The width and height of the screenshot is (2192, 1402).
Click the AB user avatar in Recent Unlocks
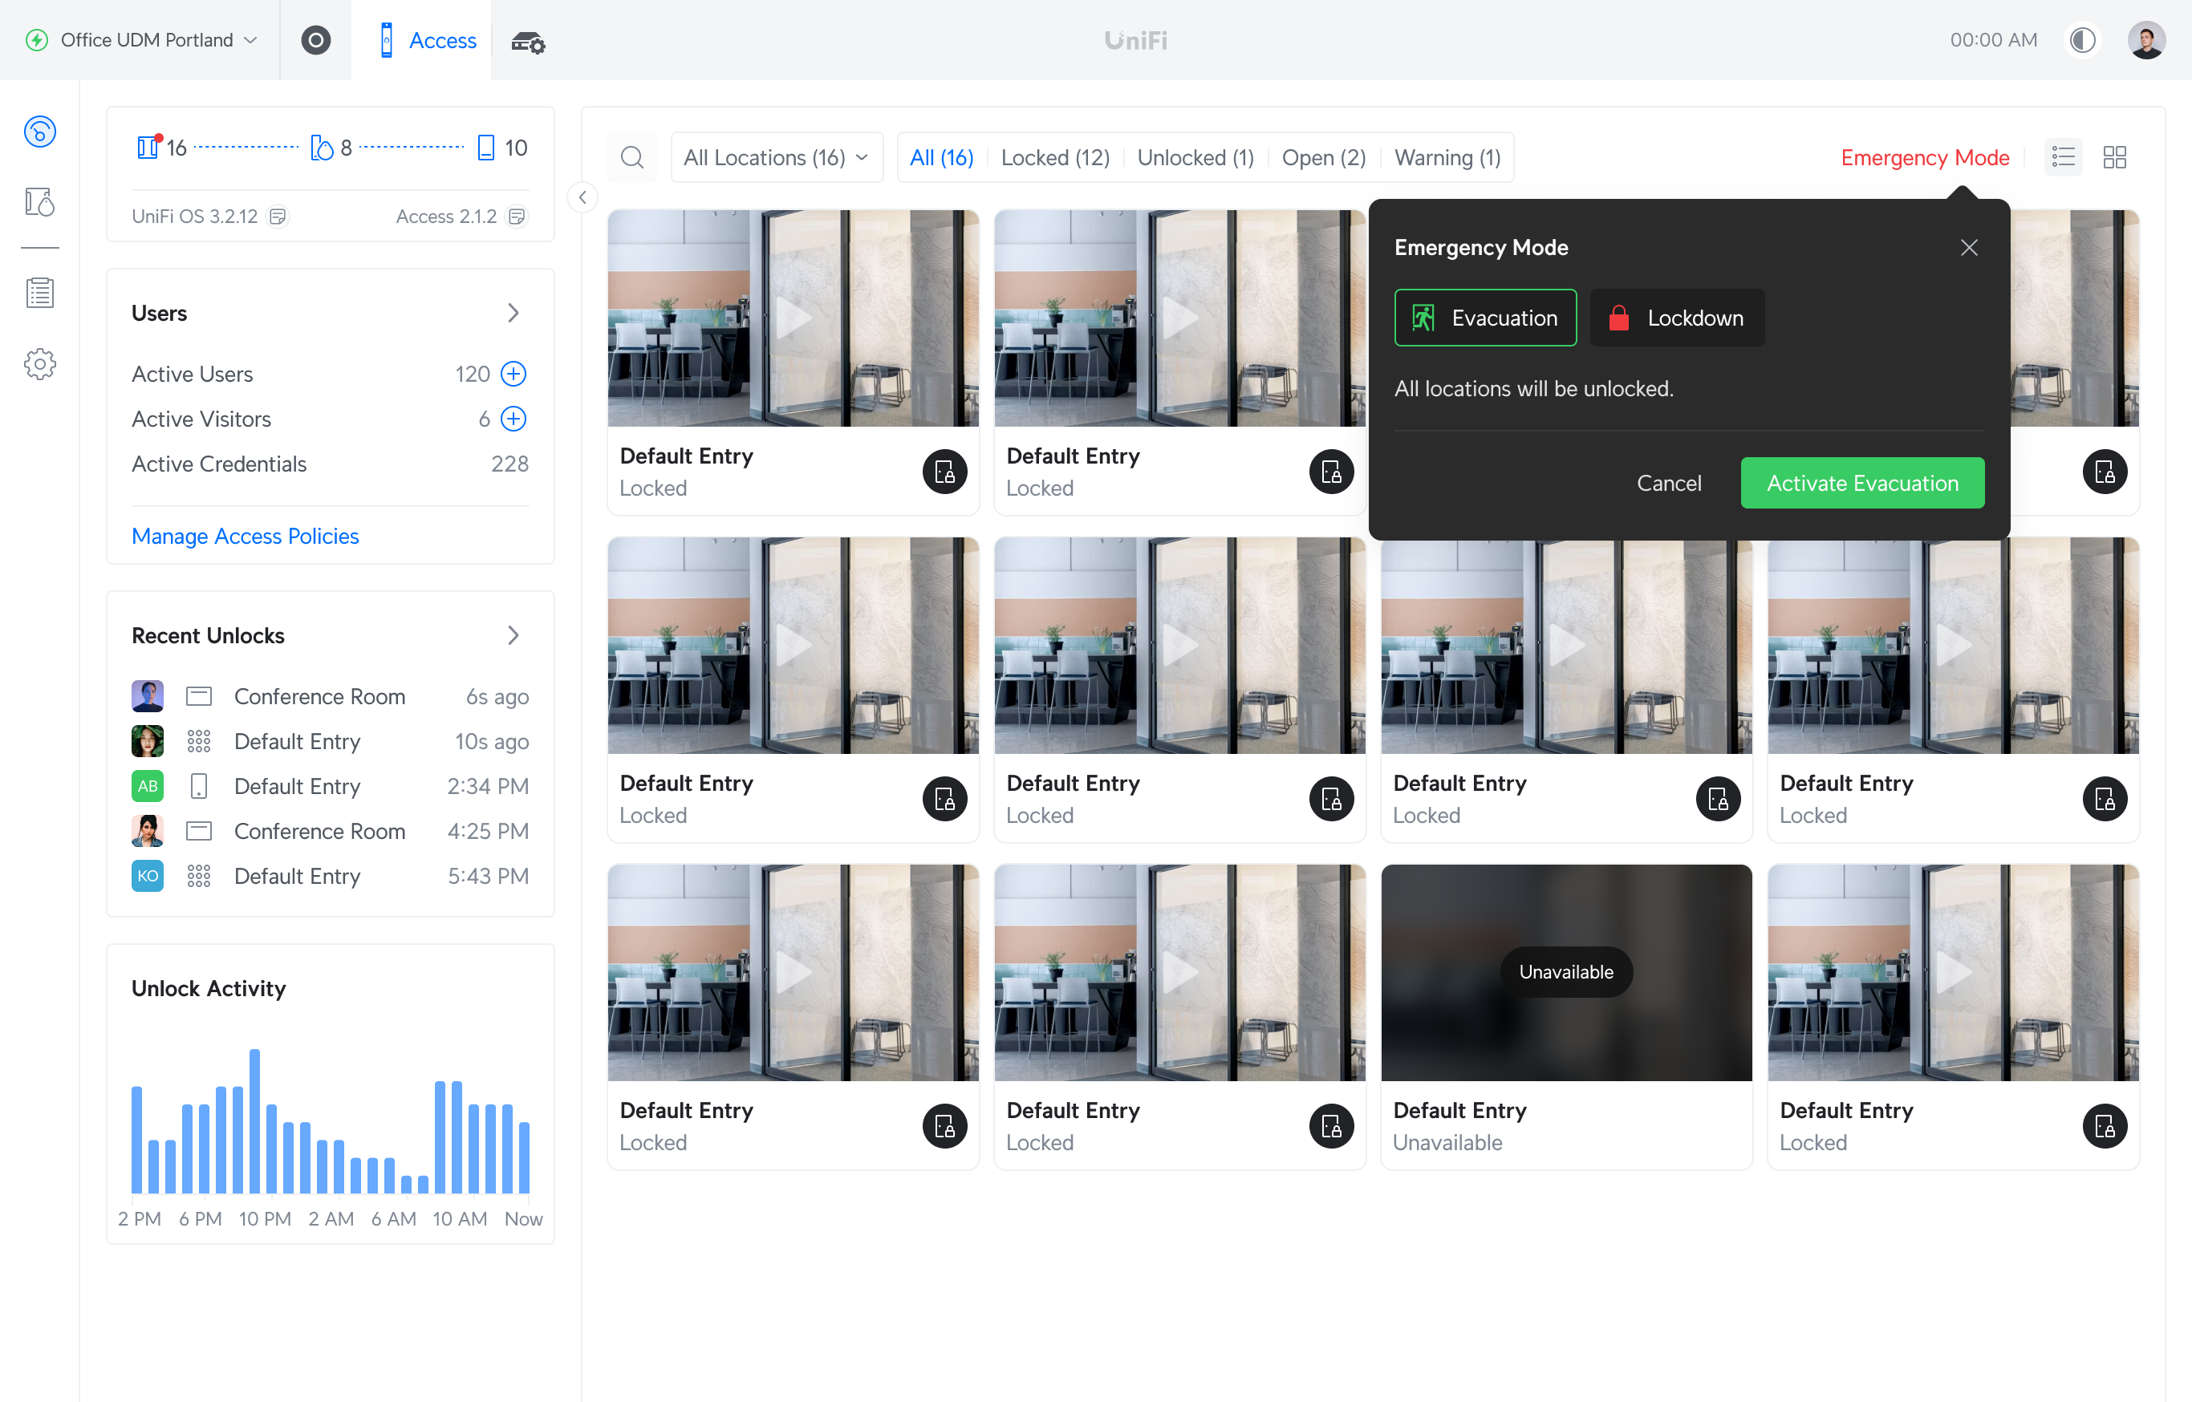147,786
